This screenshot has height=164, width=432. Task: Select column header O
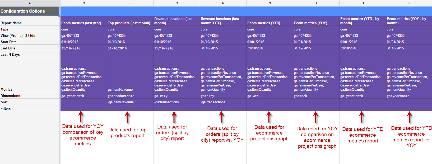84,3
